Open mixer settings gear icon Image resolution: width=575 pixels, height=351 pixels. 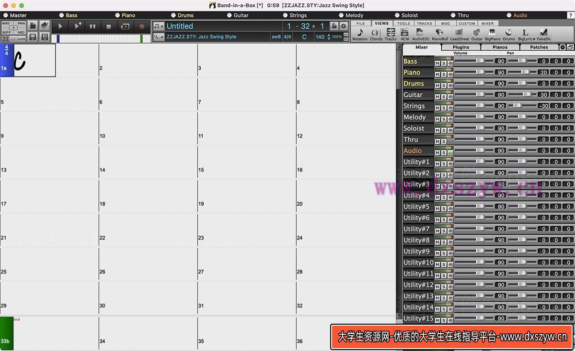[563, 47]
